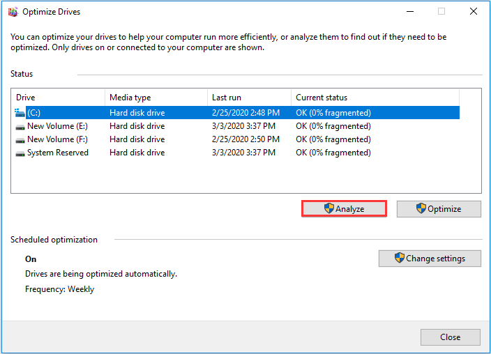491x354 pixels.
Task: Select the System Reserved row
Action: tap(236, 153)
